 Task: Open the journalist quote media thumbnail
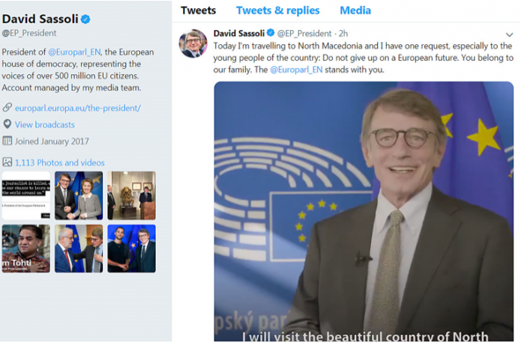pos(25,195)
